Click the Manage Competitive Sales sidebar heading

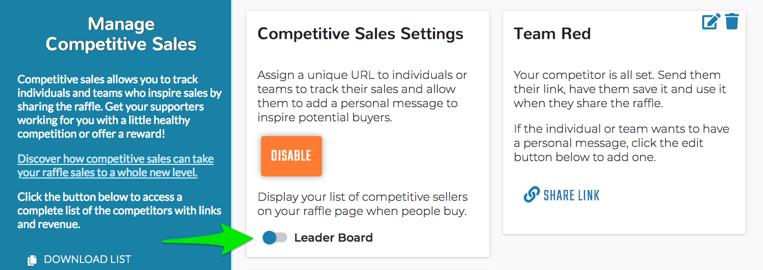(121, 34)
